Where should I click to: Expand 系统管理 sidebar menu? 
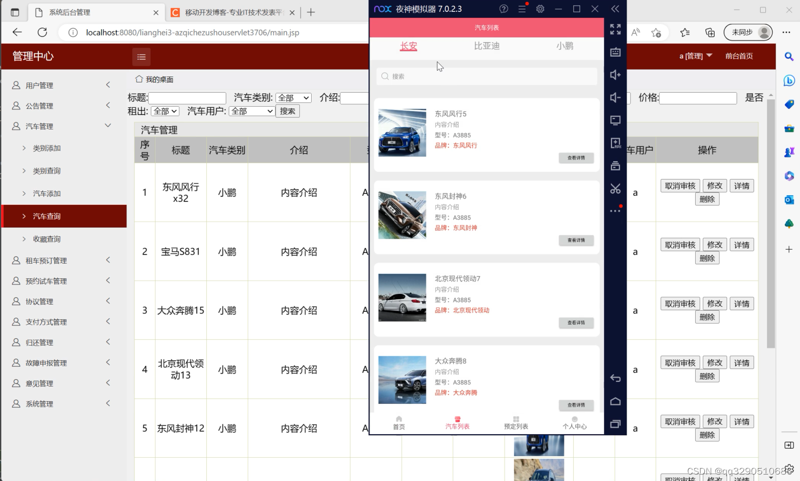pos(64,404)
